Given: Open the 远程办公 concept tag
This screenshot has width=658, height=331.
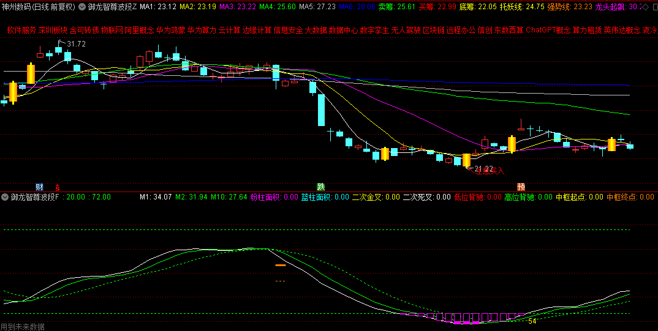Looking at the screenshot, I should 461,30.
